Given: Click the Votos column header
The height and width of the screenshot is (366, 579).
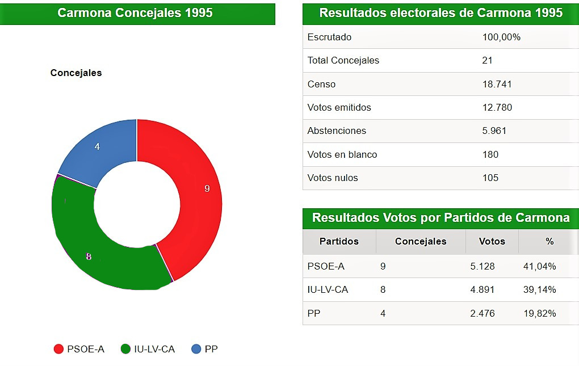Looking at the screenshot, I should 492,241.
